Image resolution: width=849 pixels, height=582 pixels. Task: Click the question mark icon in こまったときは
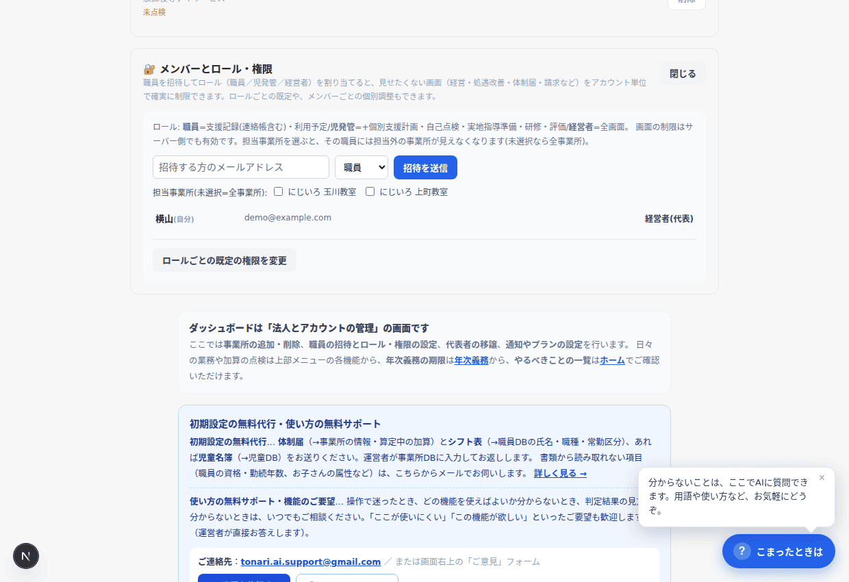pos(742,551)
